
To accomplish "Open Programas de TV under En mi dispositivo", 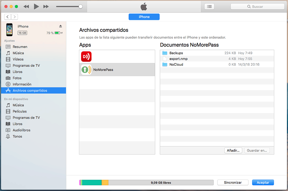I will point(34,118).
